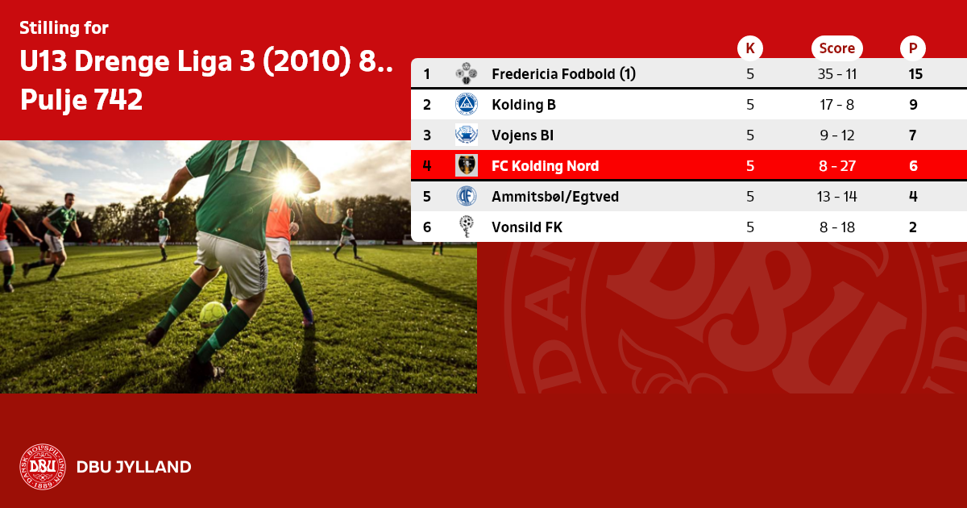
Task: Click the U13 Drenge Liga 3 title
Action: (206, 63)
